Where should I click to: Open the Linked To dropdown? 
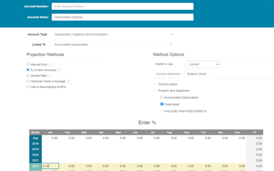coord(113,45)
